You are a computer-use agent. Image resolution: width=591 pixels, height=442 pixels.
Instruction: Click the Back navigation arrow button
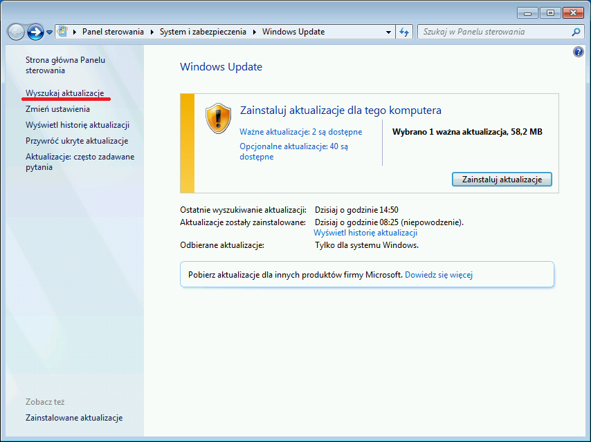[x=16, y=32]
